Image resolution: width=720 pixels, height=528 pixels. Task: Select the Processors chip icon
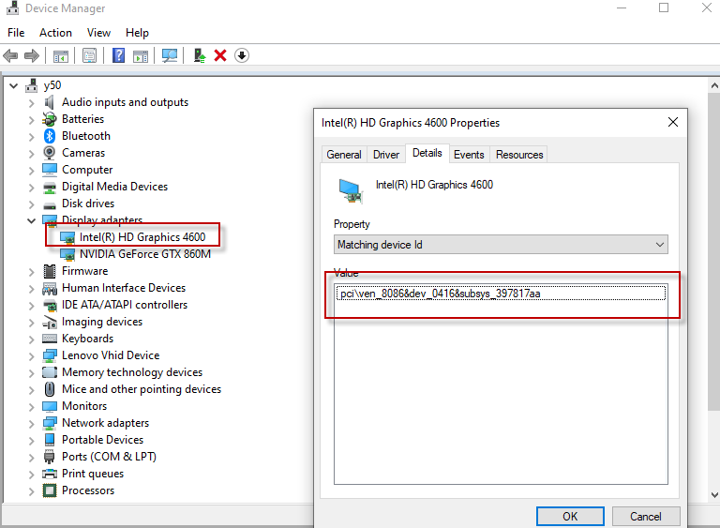click(x=49, y=490)
